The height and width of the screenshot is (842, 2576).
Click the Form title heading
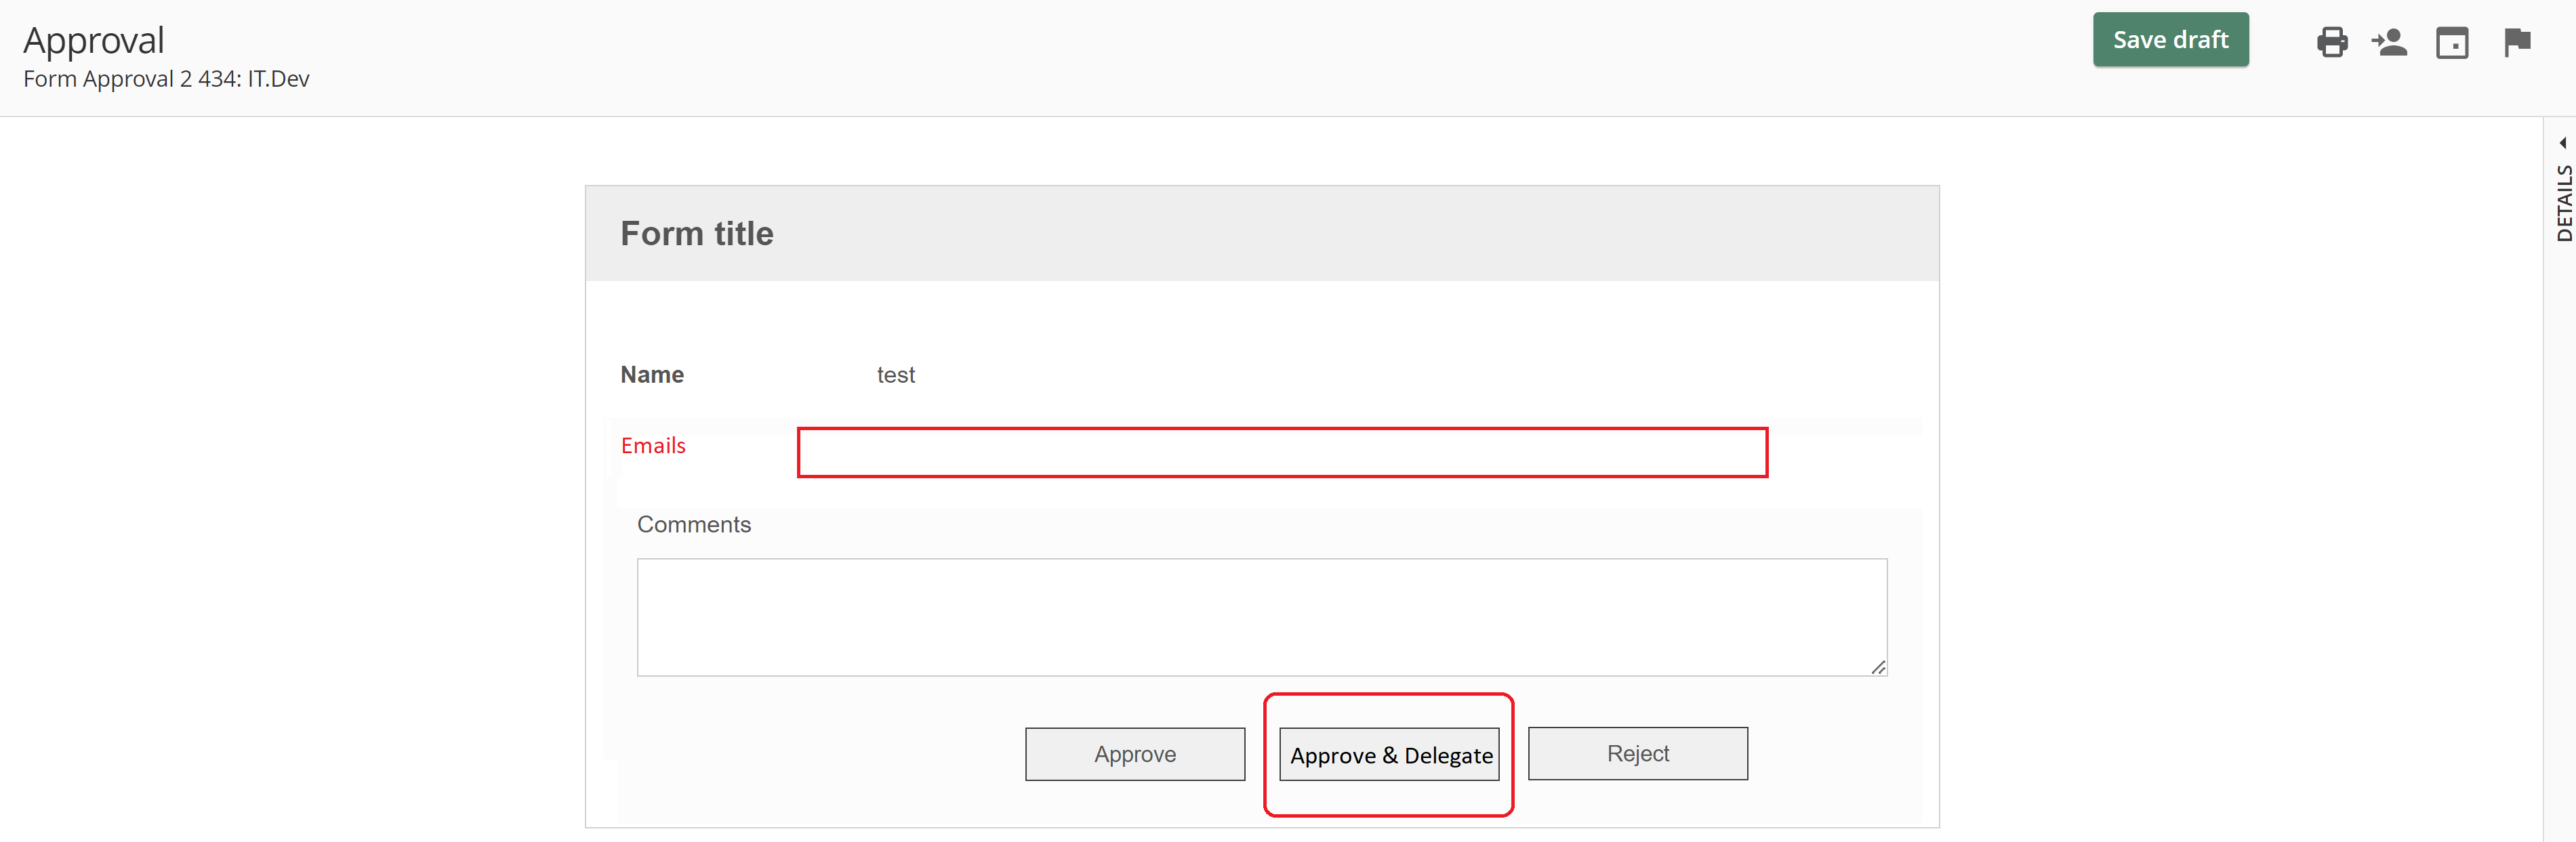pyautogui.click(x=696, y=233)
